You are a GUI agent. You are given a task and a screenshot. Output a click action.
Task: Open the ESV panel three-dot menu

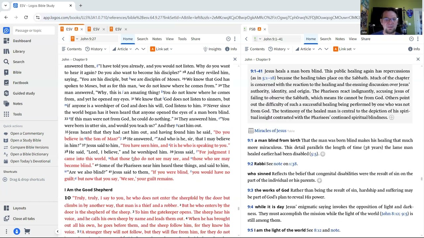[x=235, y=39]
